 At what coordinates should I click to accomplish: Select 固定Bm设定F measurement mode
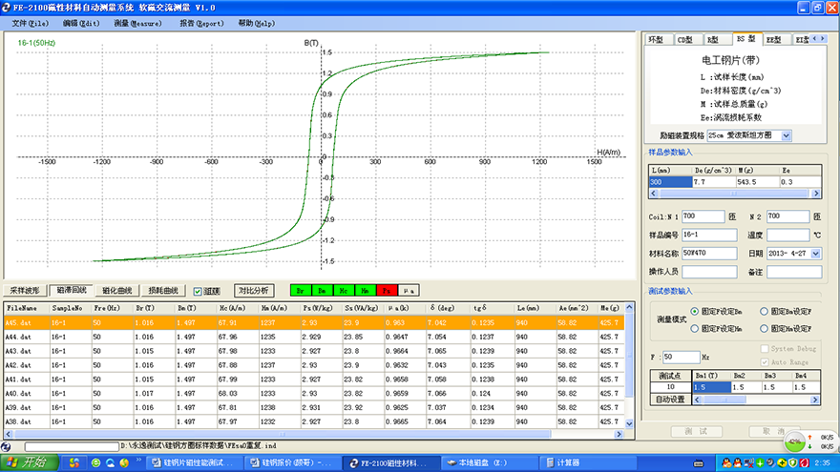click(765, 311)
